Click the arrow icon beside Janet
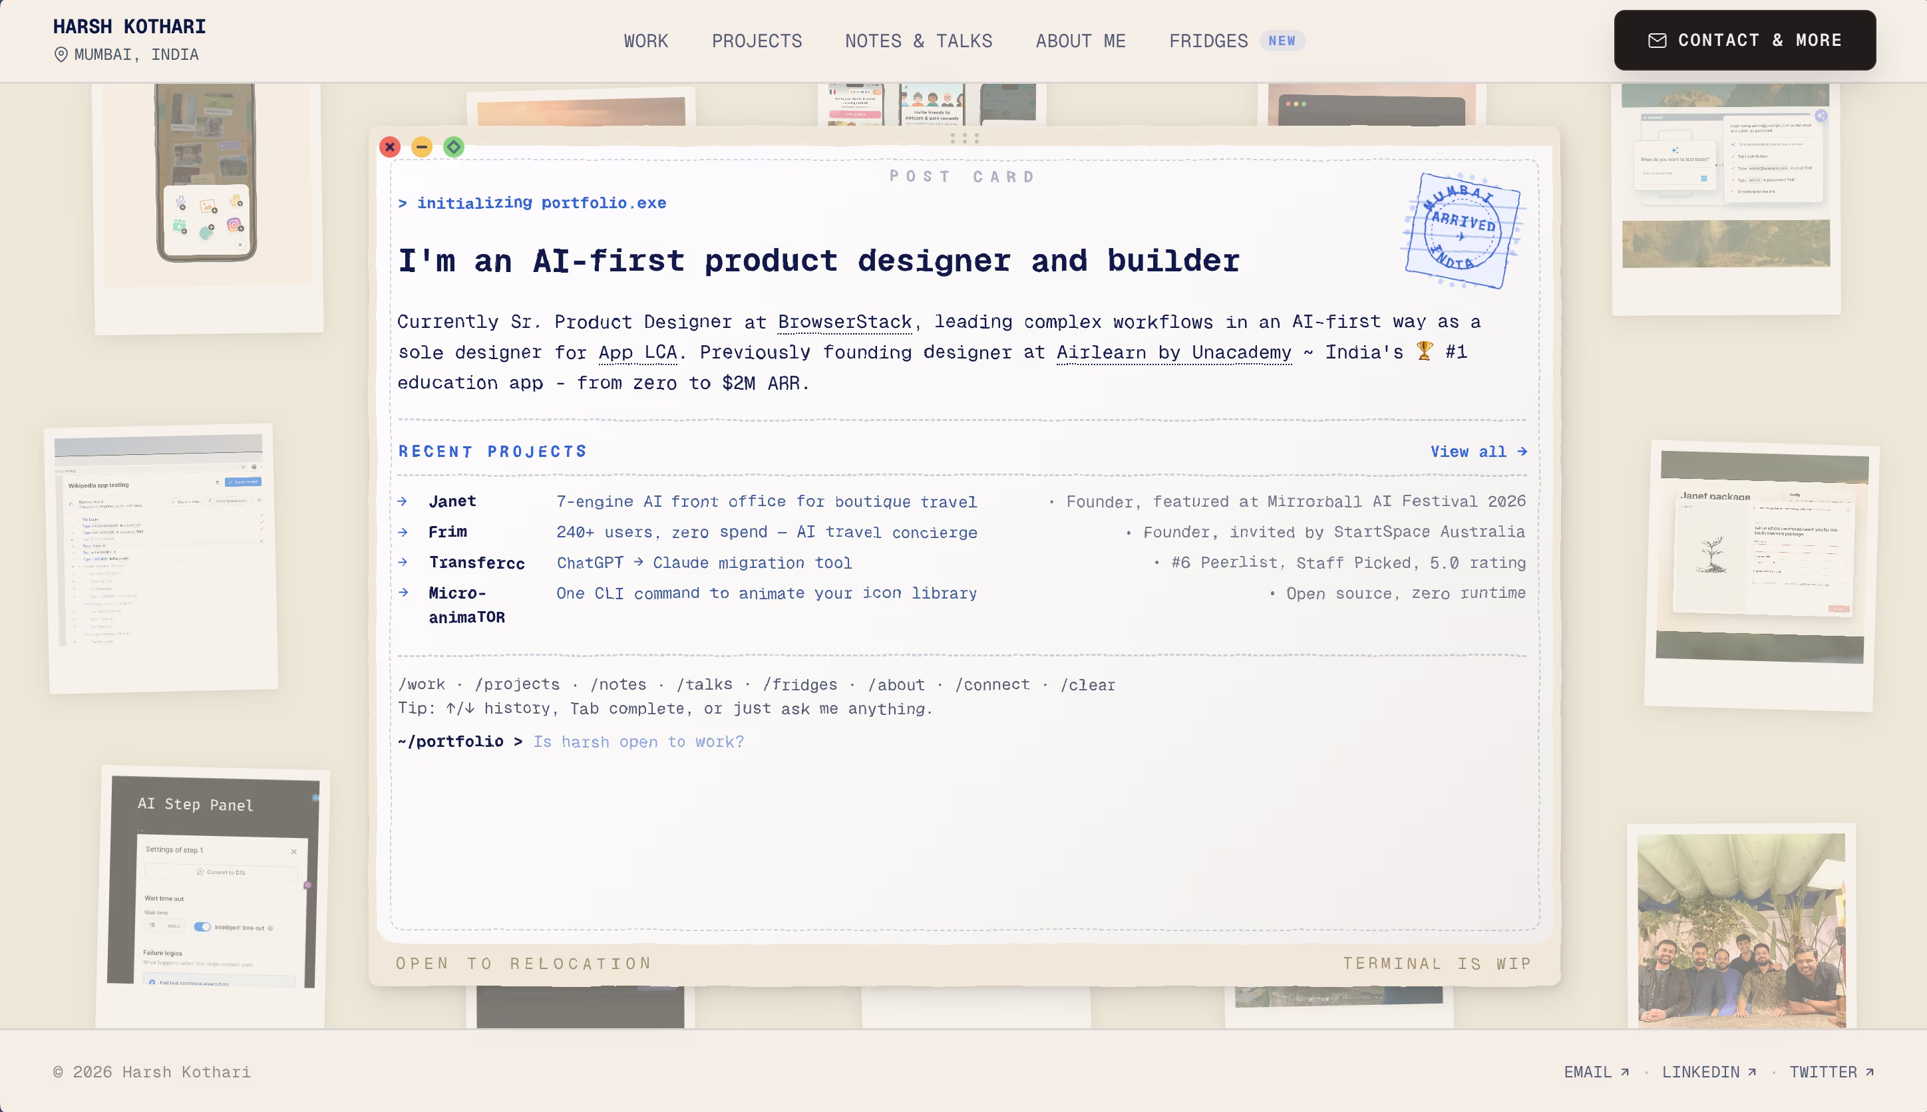The height and width of the screenshot is (1112, 1927). tap(403, 501)
